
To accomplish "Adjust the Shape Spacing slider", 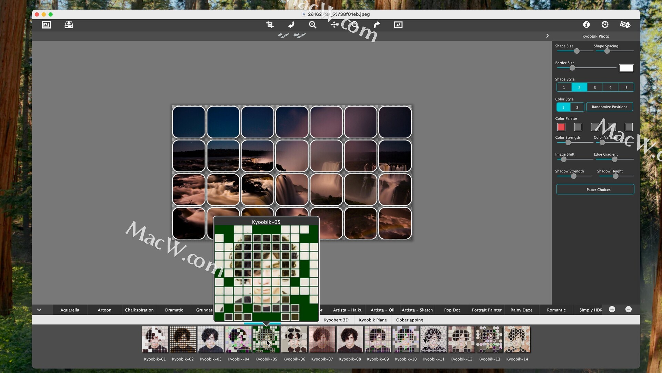I will (x=607, y=51).
